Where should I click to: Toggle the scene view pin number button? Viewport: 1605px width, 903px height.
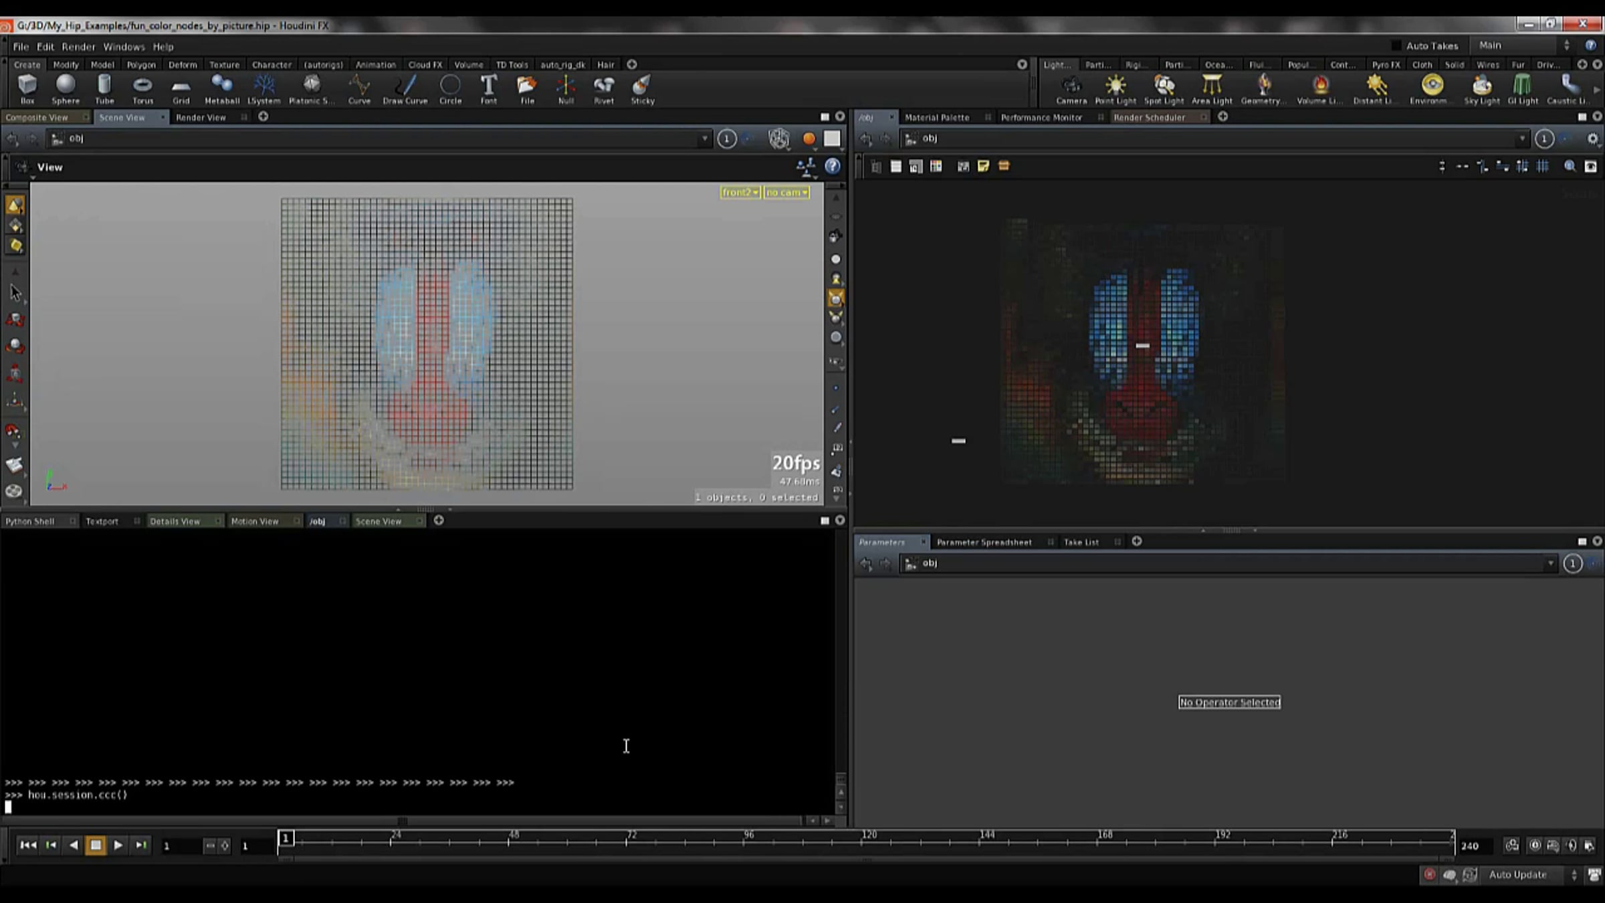coord(727,139)
